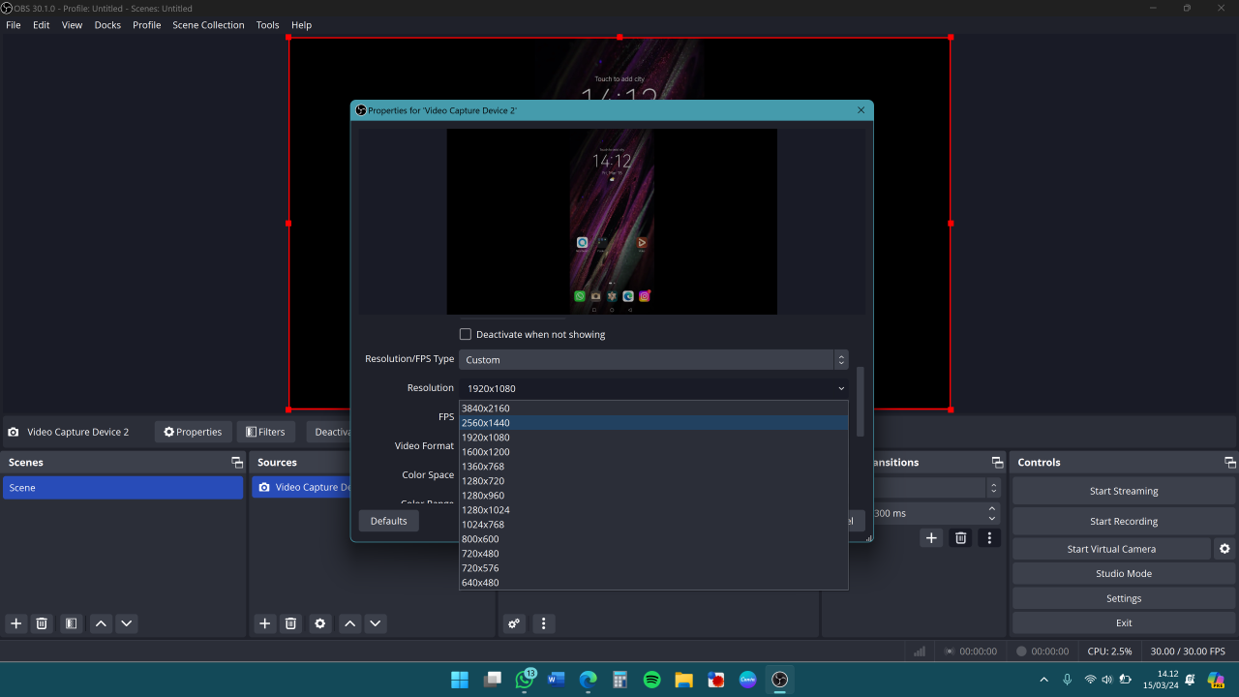
Task: Open Properties for Video Capture Device 2
Action: click(193, 431)
